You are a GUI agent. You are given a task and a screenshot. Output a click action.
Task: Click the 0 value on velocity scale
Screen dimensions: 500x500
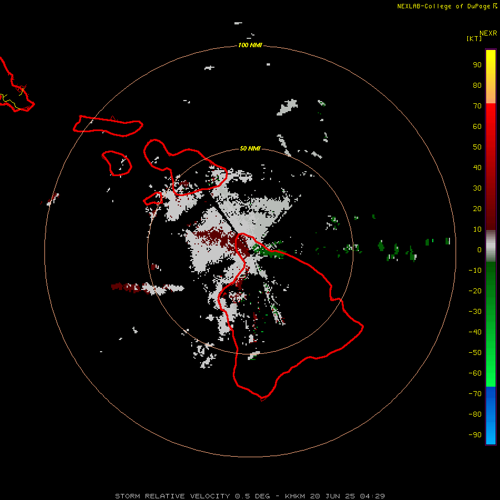pyautogui.click(x=479, y=250)
